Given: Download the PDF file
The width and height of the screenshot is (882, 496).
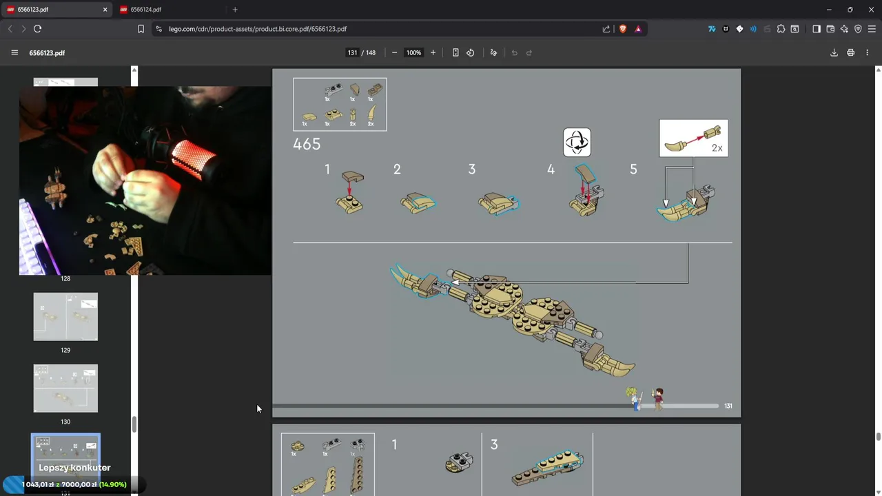Looking at the screenshot, I should point(834,52).
